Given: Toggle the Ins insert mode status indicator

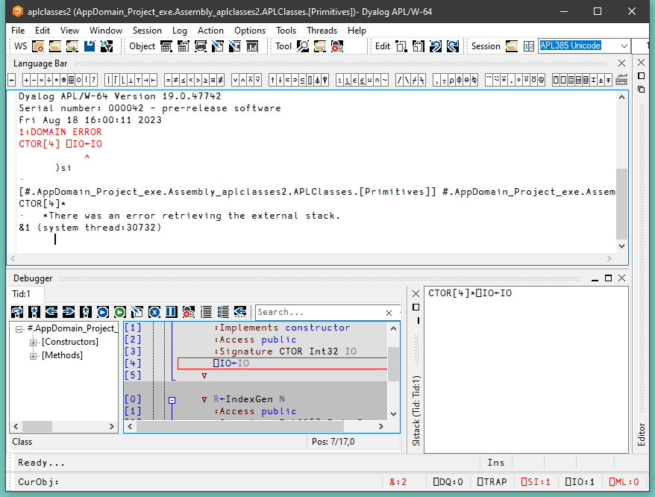Looking at the screenshot, I should click(495, 463).
